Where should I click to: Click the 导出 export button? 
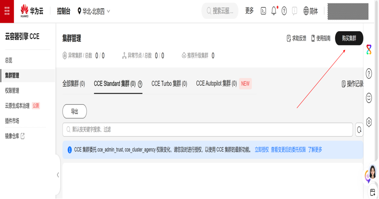point(75,111)
